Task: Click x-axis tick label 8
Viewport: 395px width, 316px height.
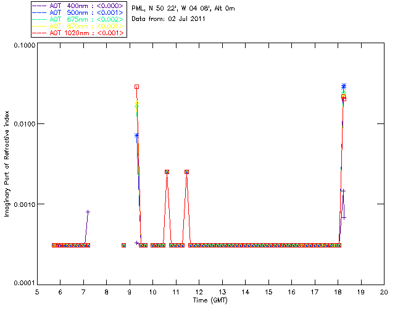Action: pyautogui.click(x=106, y=292)
